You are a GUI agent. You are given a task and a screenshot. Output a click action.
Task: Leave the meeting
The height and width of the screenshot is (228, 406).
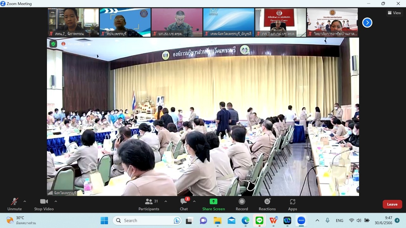392,204
